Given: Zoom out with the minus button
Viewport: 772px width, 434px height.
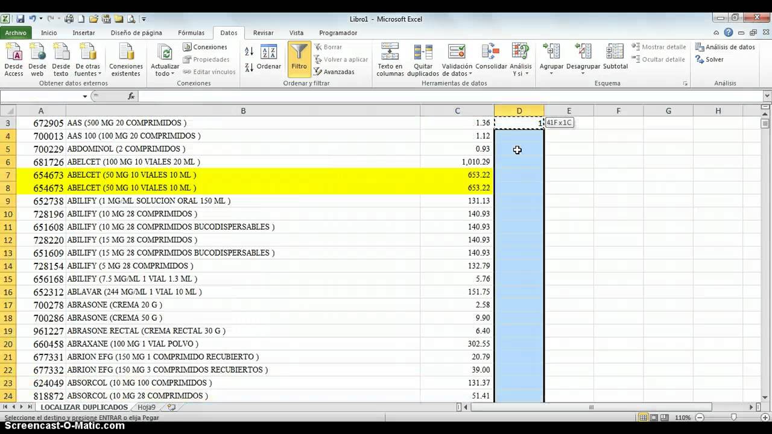Looking at the screenshot, I should coord(698,418).
